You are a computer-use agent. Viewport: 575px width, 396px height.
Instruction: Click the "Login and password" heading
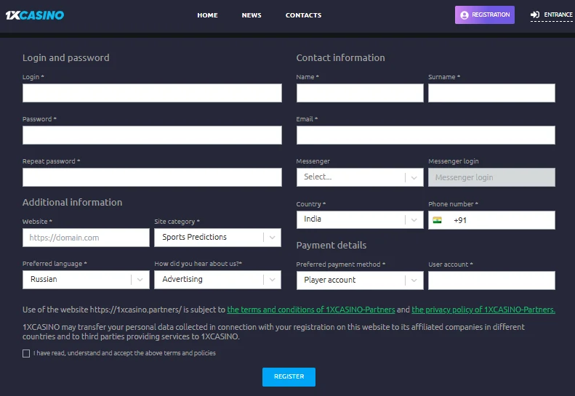click(66, 58)
